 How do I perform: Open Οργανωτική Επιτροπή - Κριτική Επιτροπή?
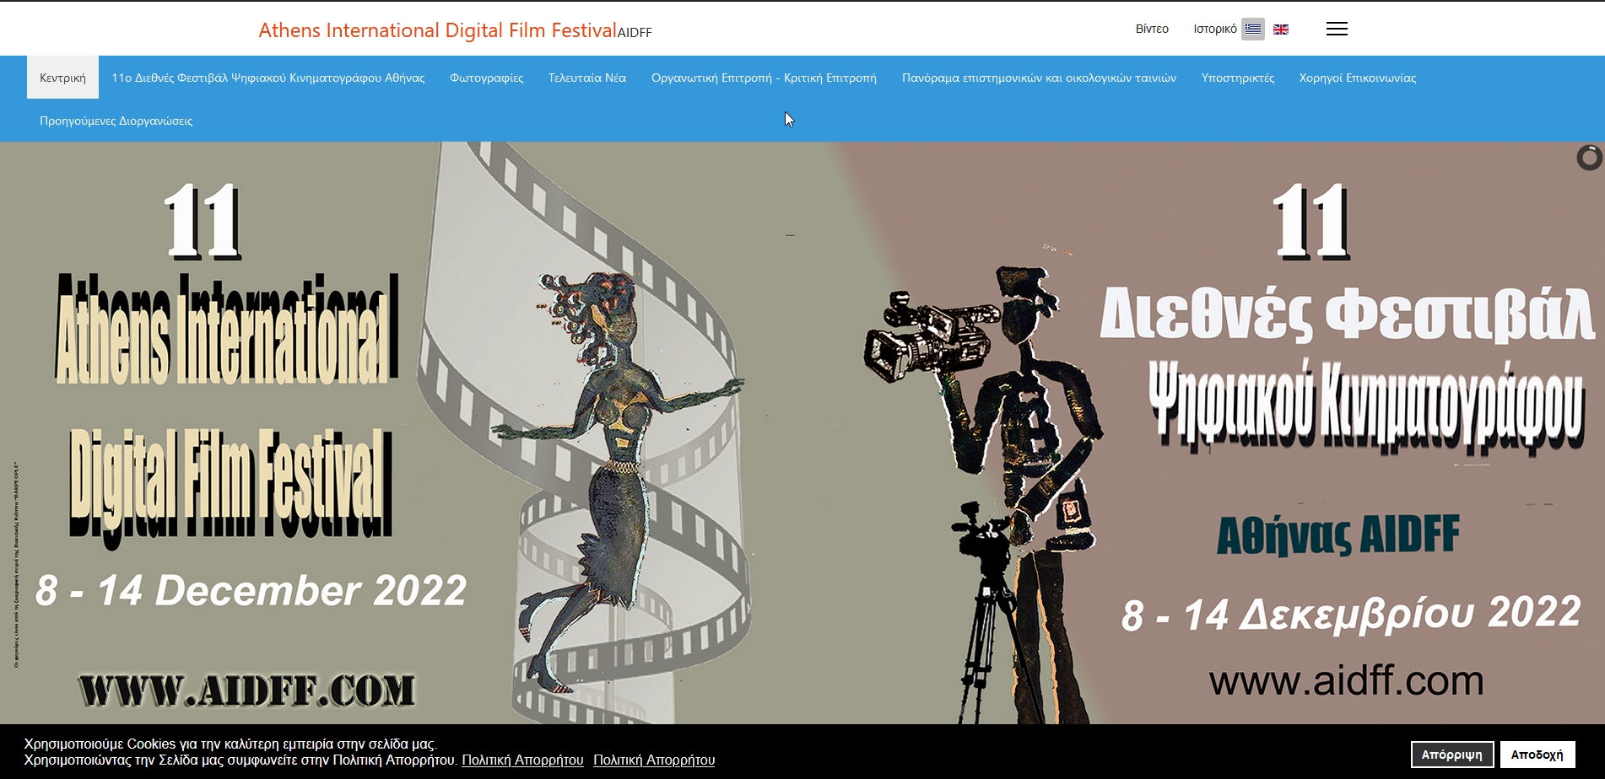coord(764,78)
